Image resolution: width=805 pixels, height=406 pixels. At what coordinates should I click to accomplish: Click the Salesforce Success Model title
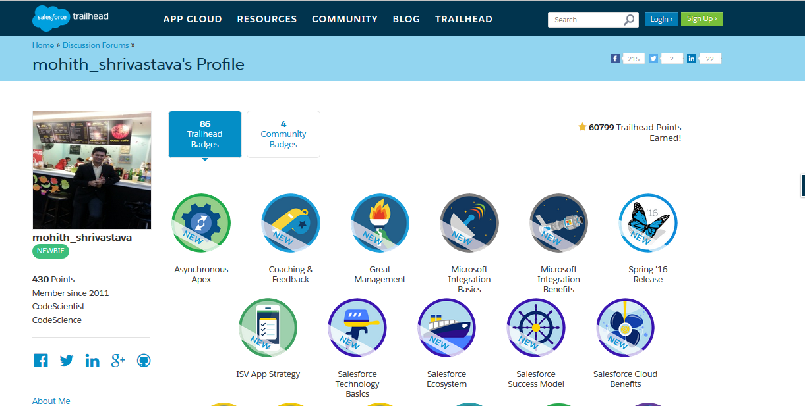click(x=536, y=379)
